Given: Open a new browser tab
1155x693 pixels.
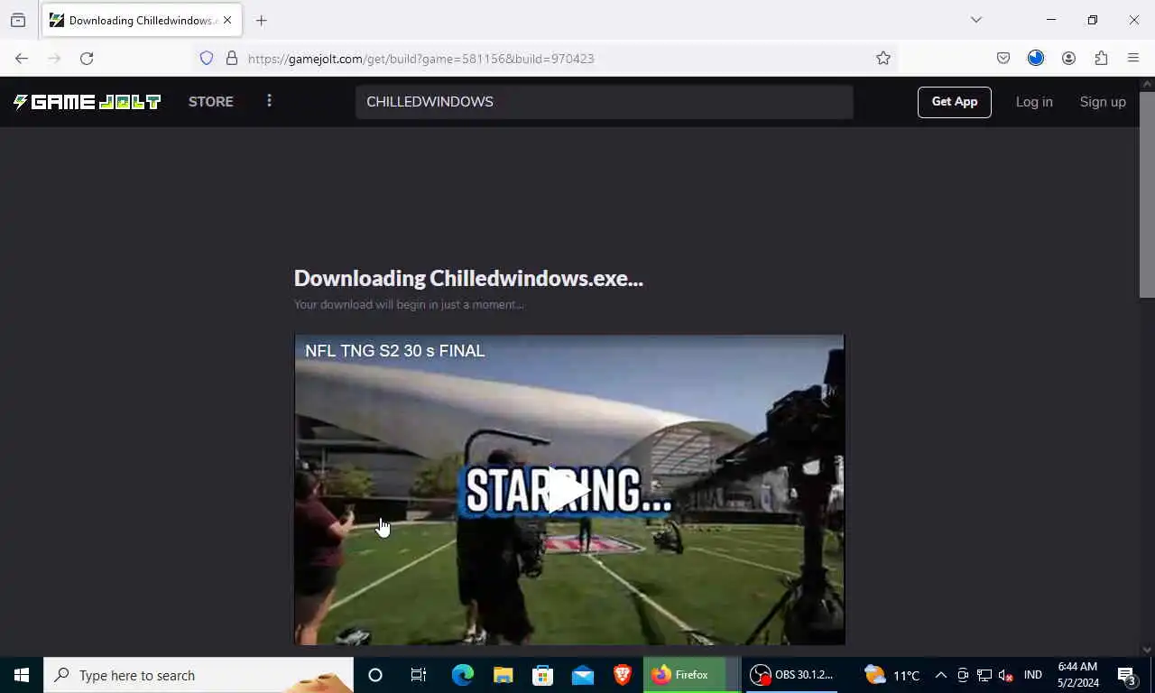Looking at the screenshot, I should point(262,20).
